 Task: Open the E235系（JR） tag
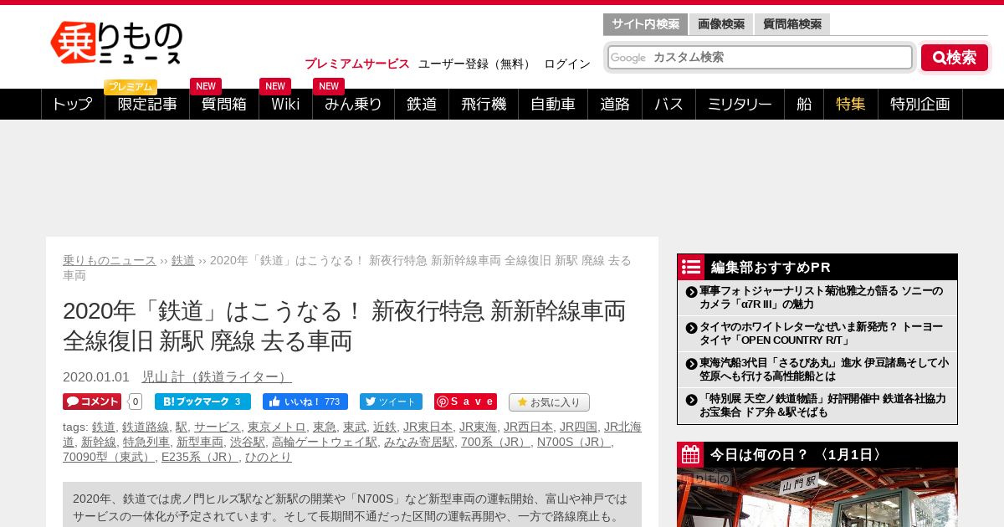click(200, 457)
